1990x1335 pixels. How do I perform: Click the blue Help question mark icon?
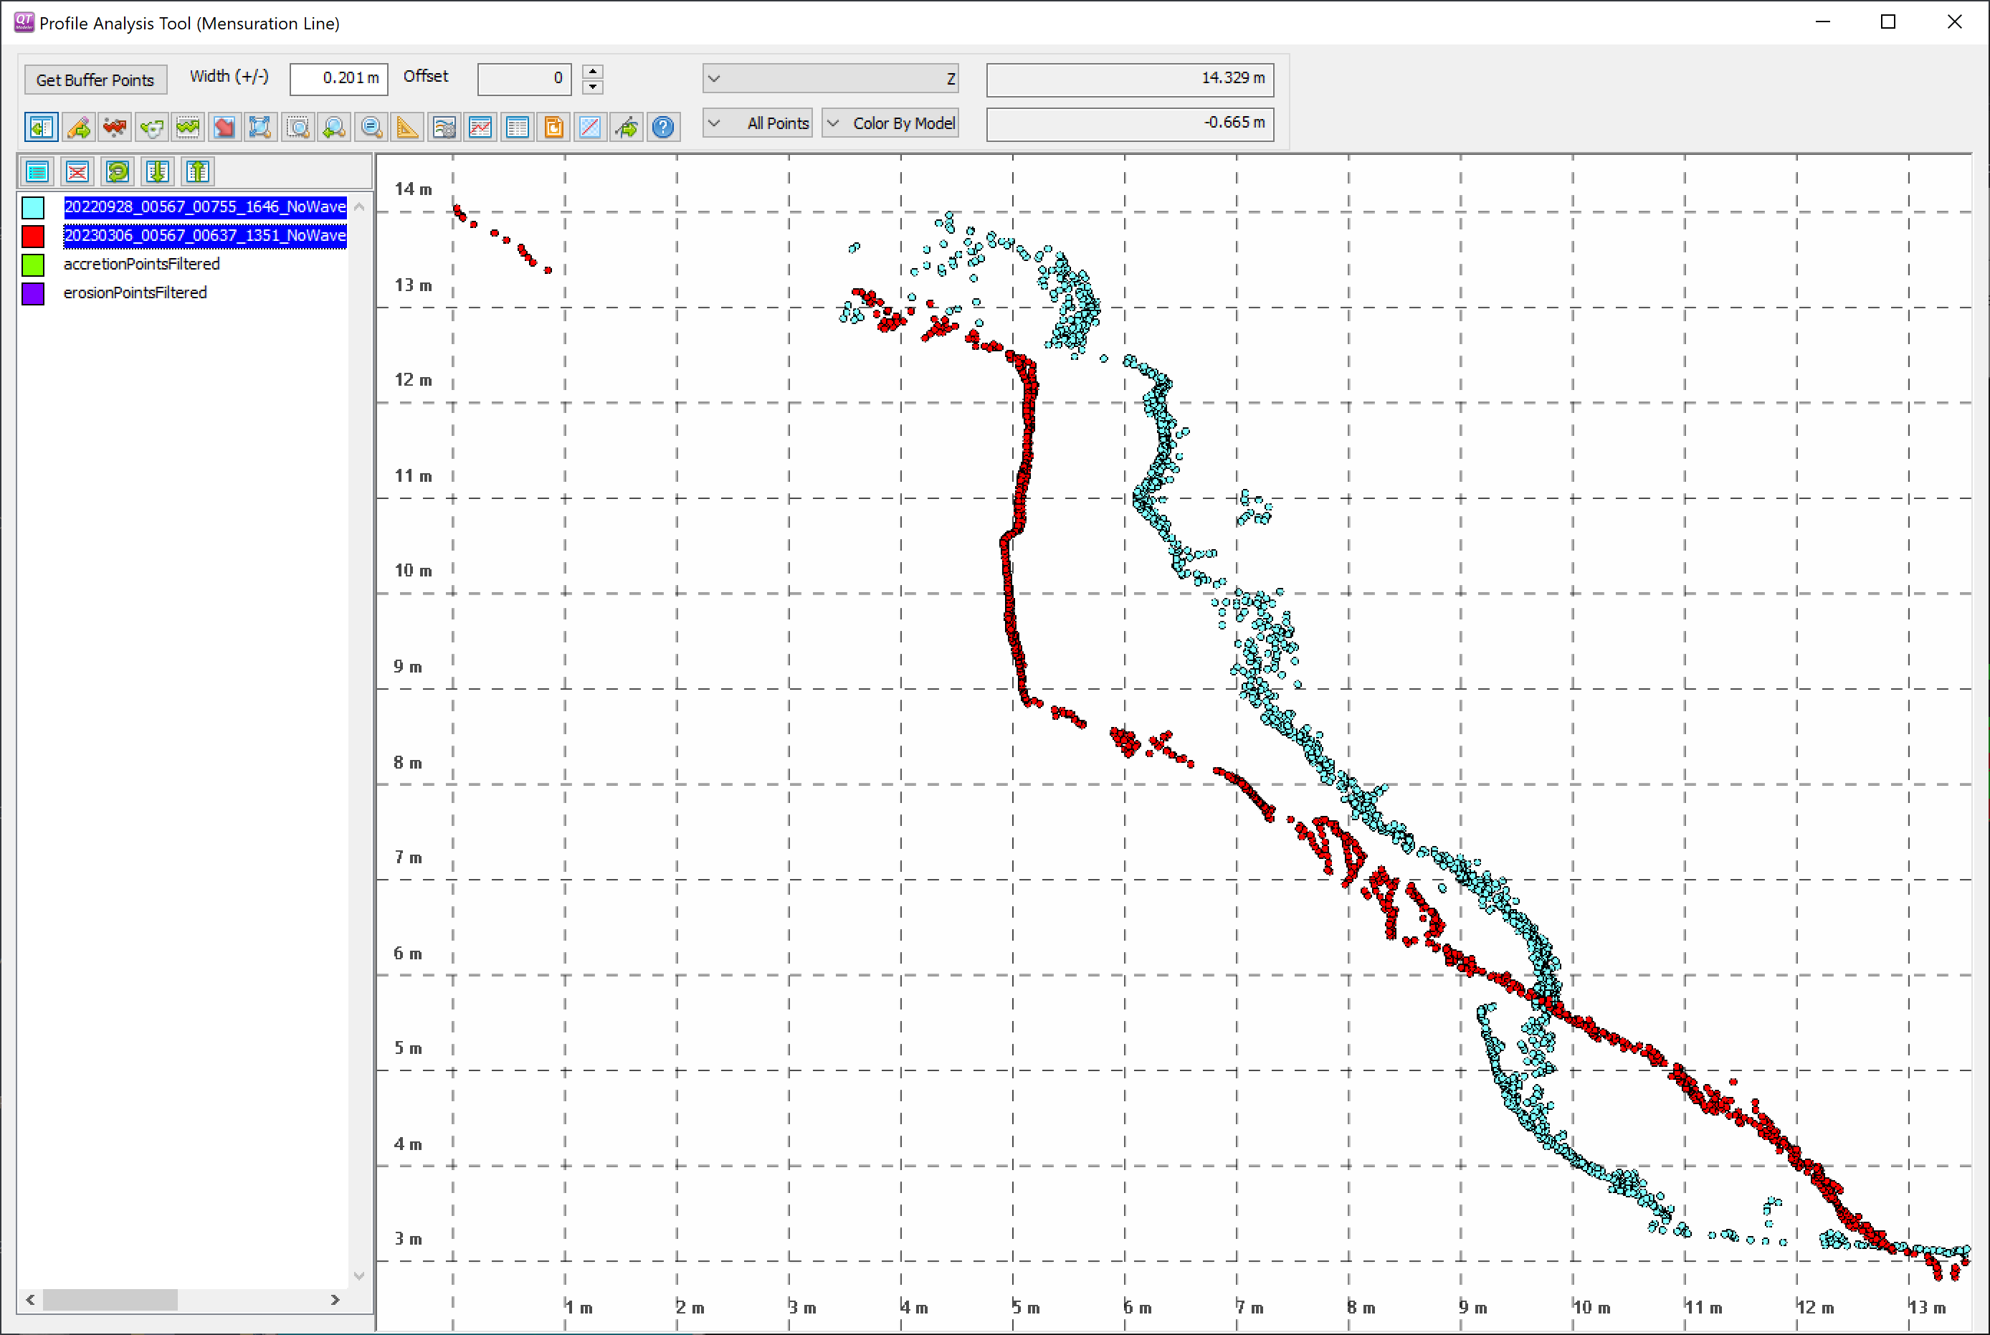(662, 128)
